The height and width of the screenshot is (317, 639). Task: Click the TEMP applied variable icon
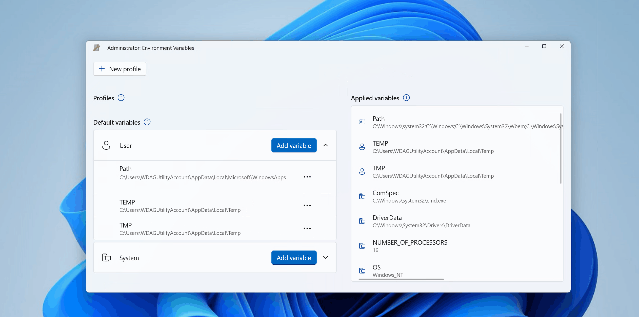(x=362, y=146)
